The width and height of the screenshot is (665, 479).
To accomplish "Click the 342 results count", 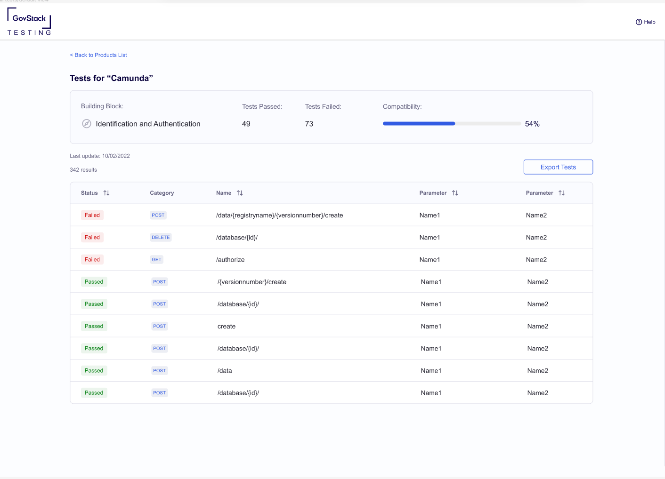I will pyautogui.click(x=83, y=170).
